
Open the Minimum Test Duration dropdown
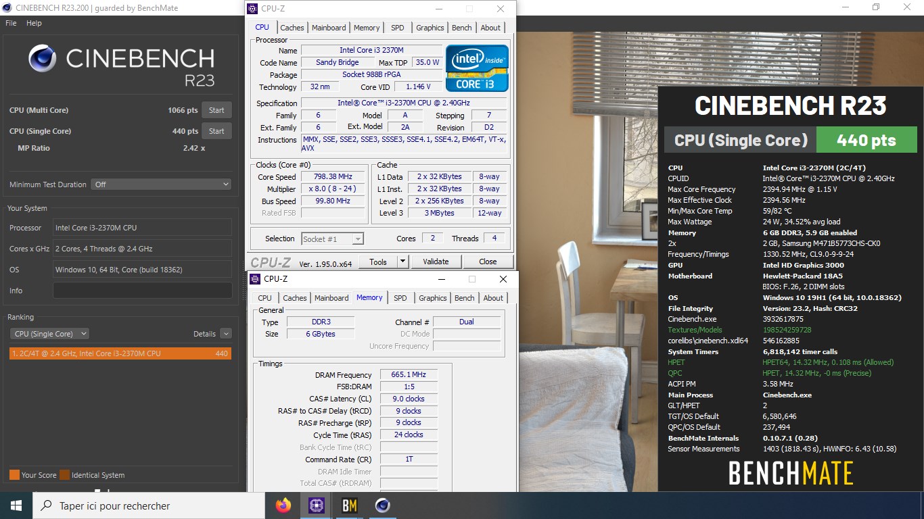tap(161, 184)
